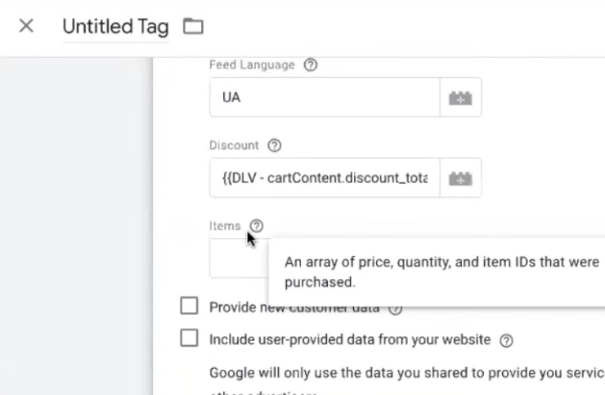Viewport: 605px width, 395px height.
Task: Focus the Feed Language field containing UA
Action: pyautogui.click(x=324, y=97)
